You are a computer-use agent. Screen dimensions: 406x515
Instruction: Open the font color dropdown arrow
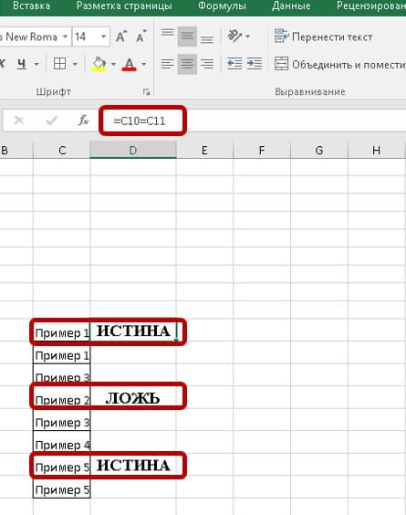144,64
